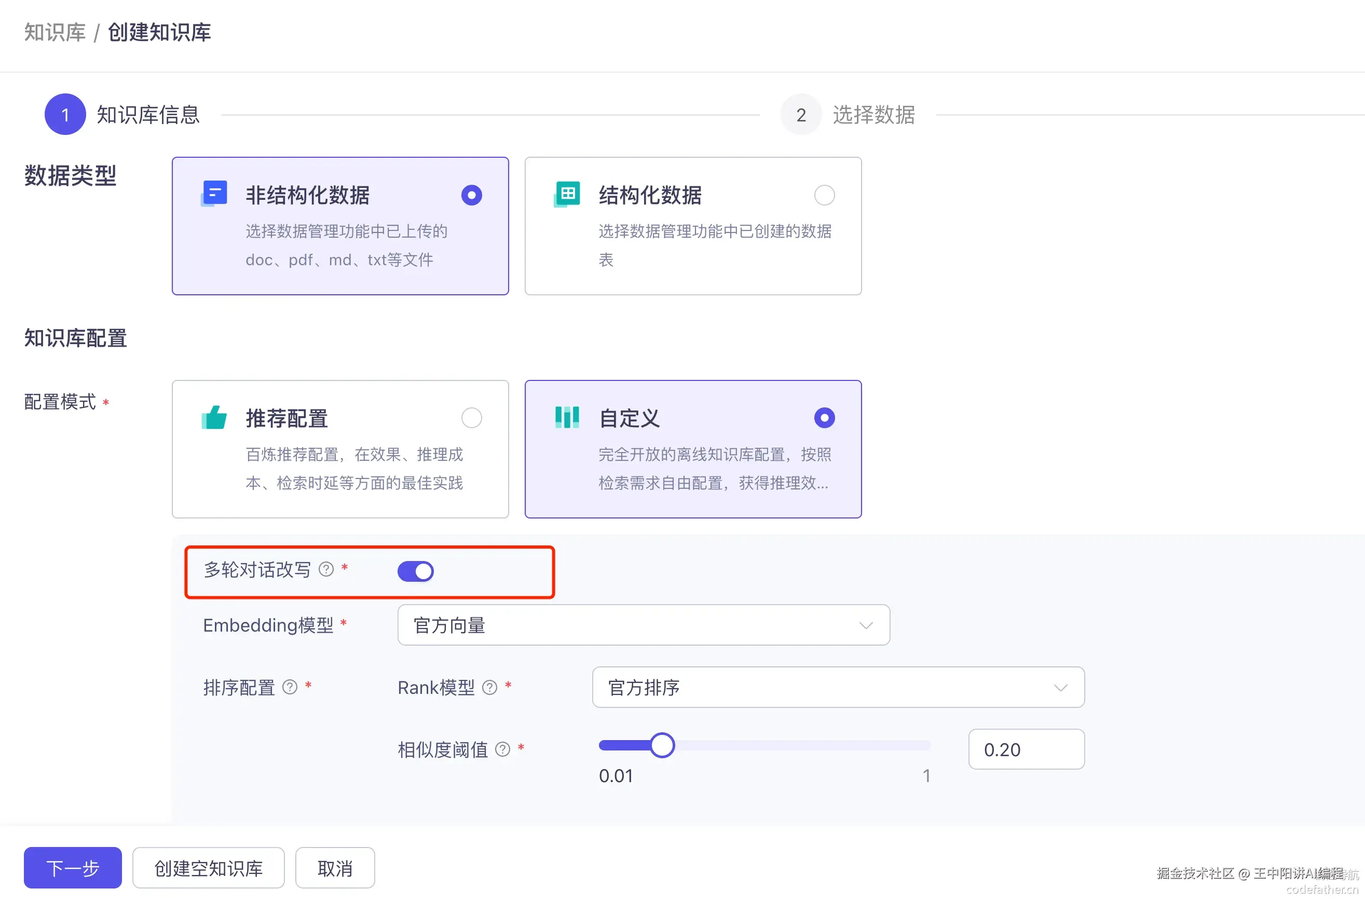
Task: Click the 非结构化数据 document icon
Action: tap(214, 194)
